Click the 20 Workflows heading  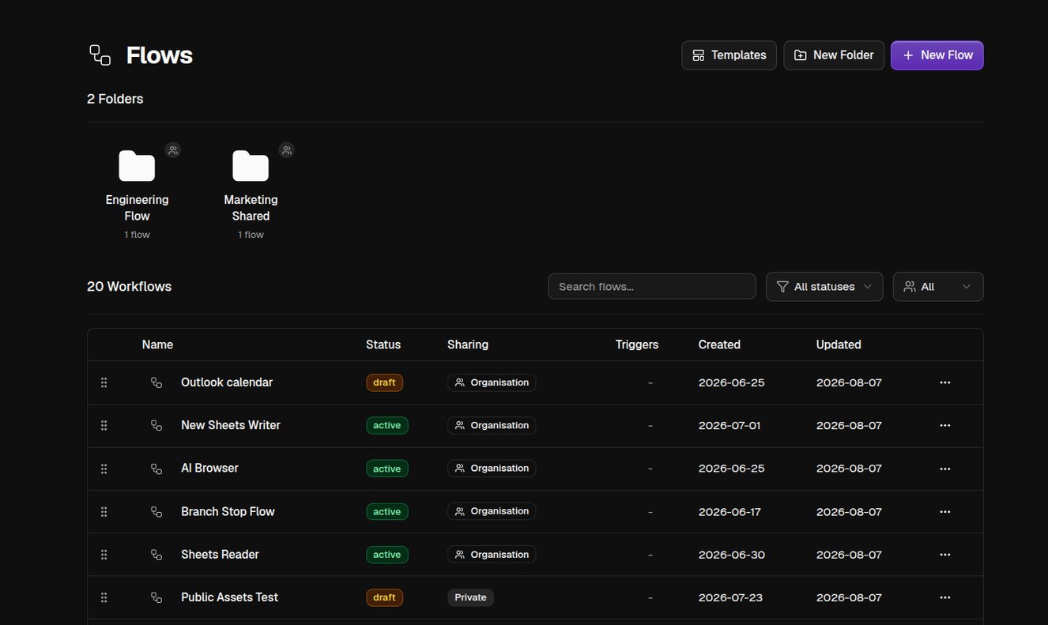[129, 287]
